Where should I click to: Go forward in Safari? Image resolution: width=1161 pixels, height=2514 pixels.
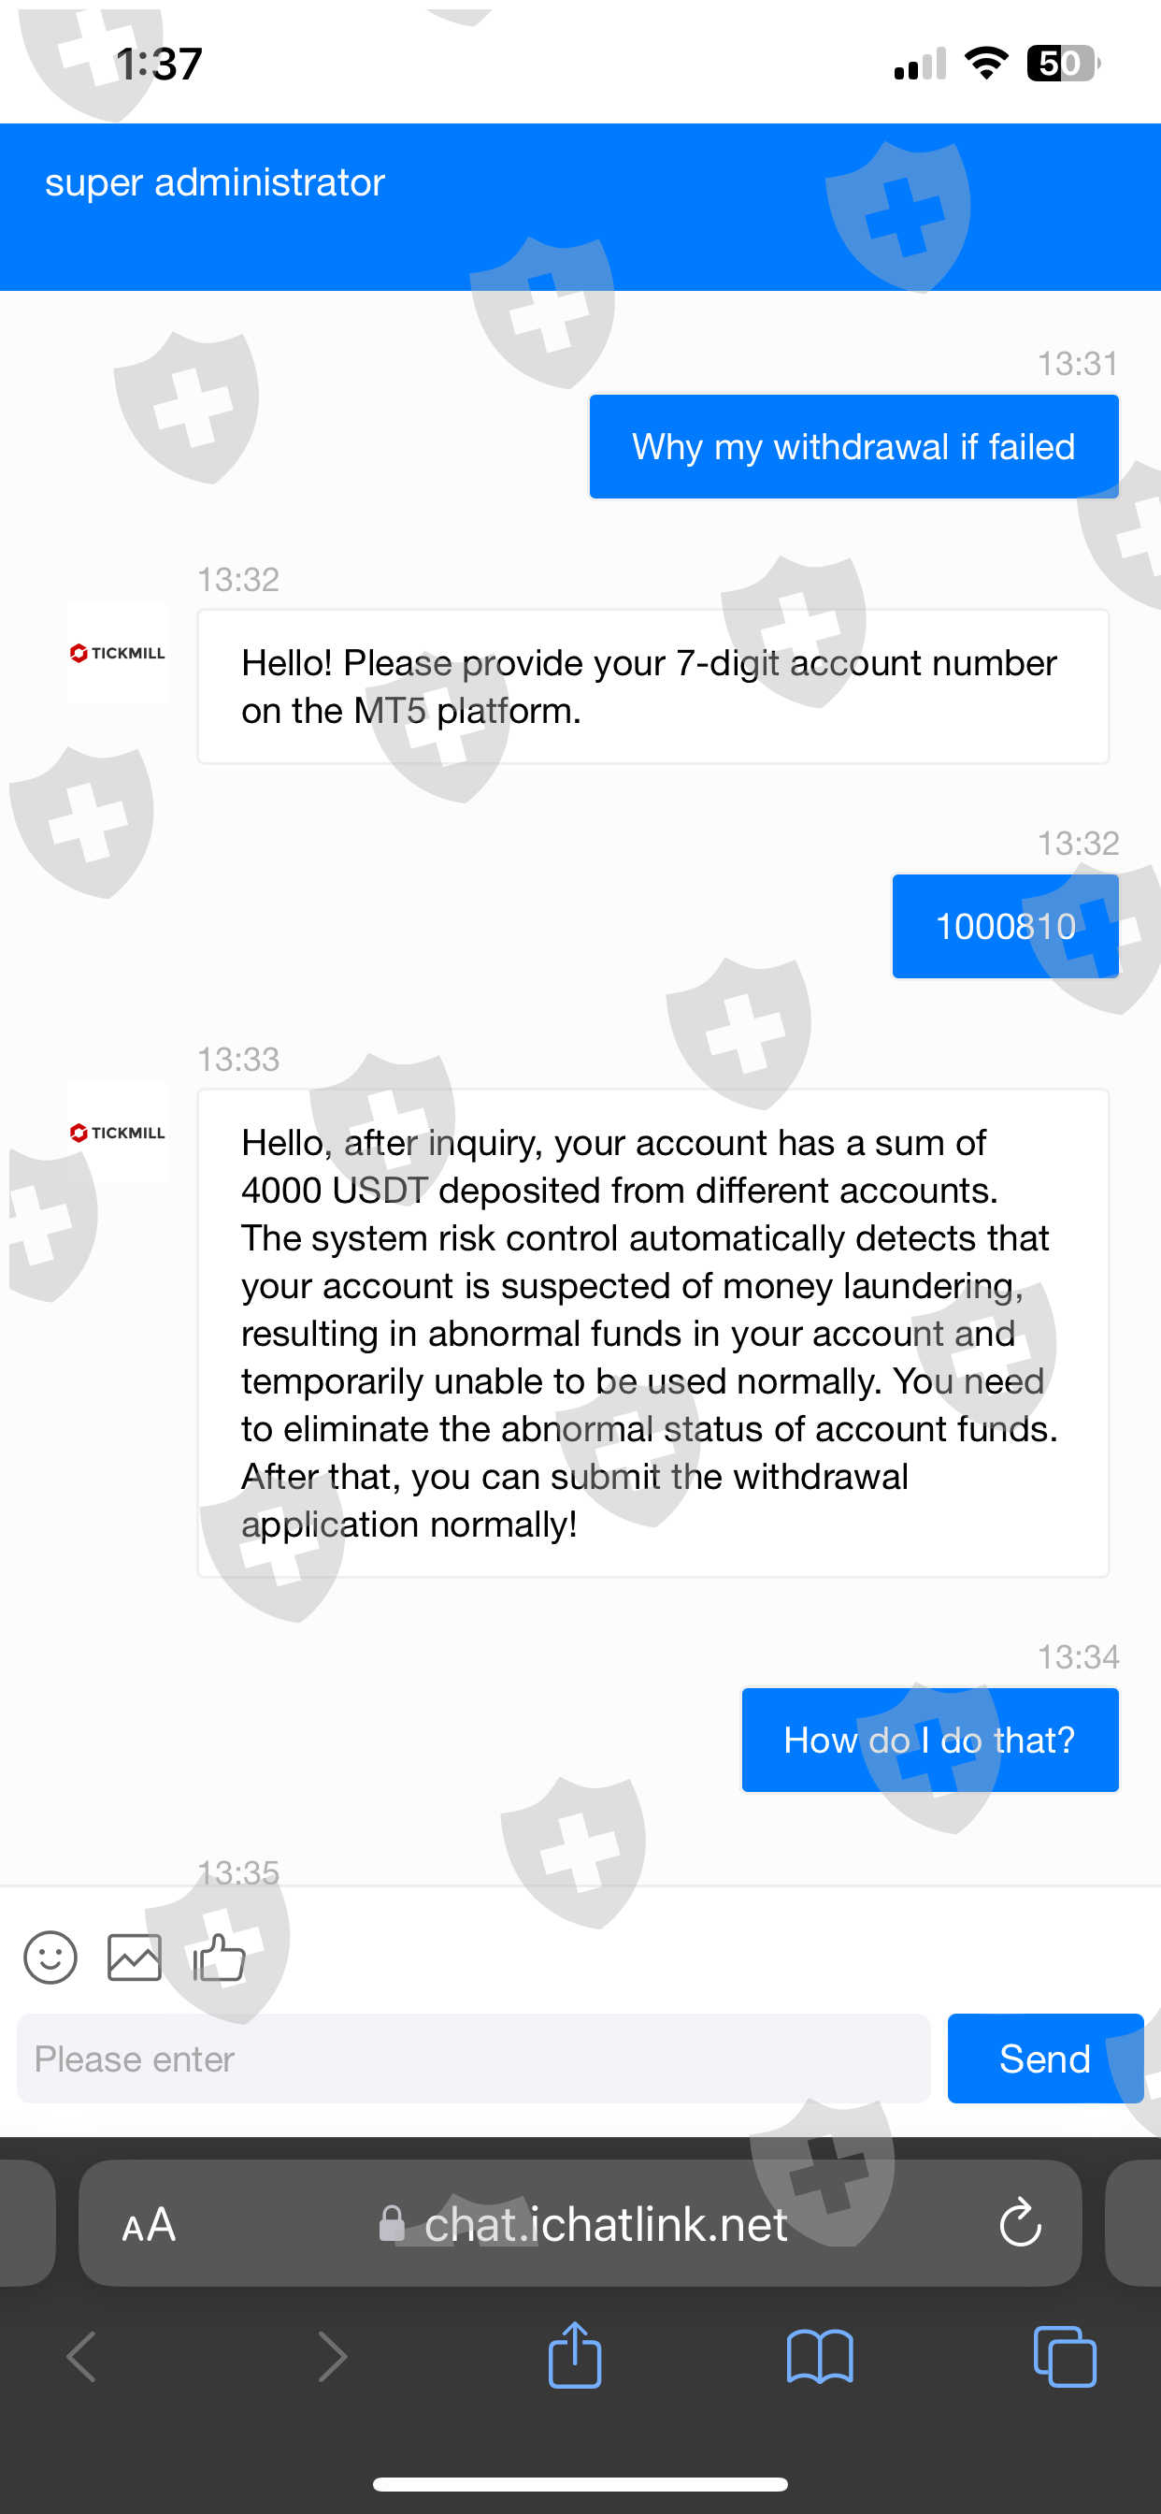[x=333, y=2357]
